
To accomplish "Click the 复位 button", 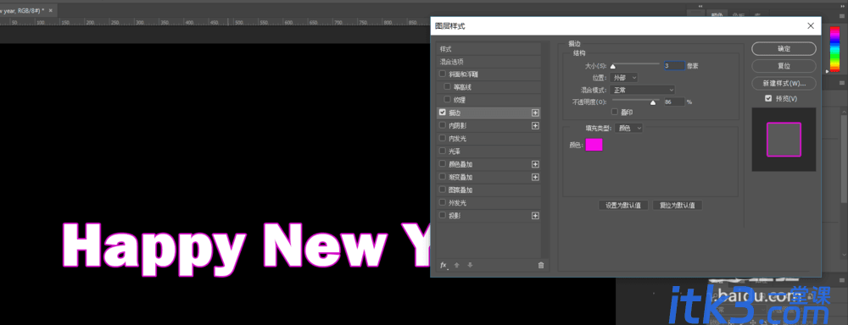I will 784,66.
